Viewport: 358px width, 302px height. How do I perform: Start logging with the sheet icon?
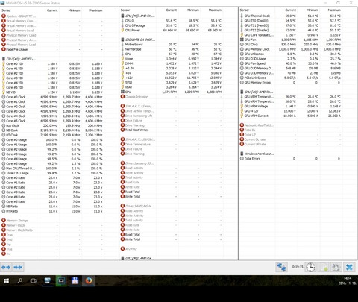[324, 268]
